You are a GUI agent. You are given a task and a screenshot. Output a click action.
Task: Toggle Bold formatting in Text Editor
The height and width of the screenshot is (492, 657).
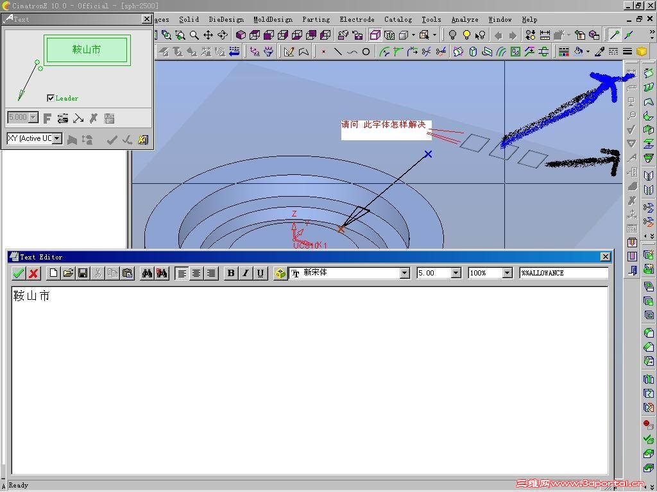[x=230, y=273]
